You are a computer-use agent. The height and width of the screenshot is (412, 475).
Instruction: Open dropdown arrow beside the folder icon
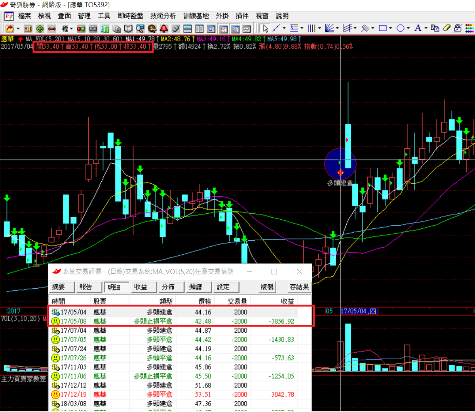18,29
